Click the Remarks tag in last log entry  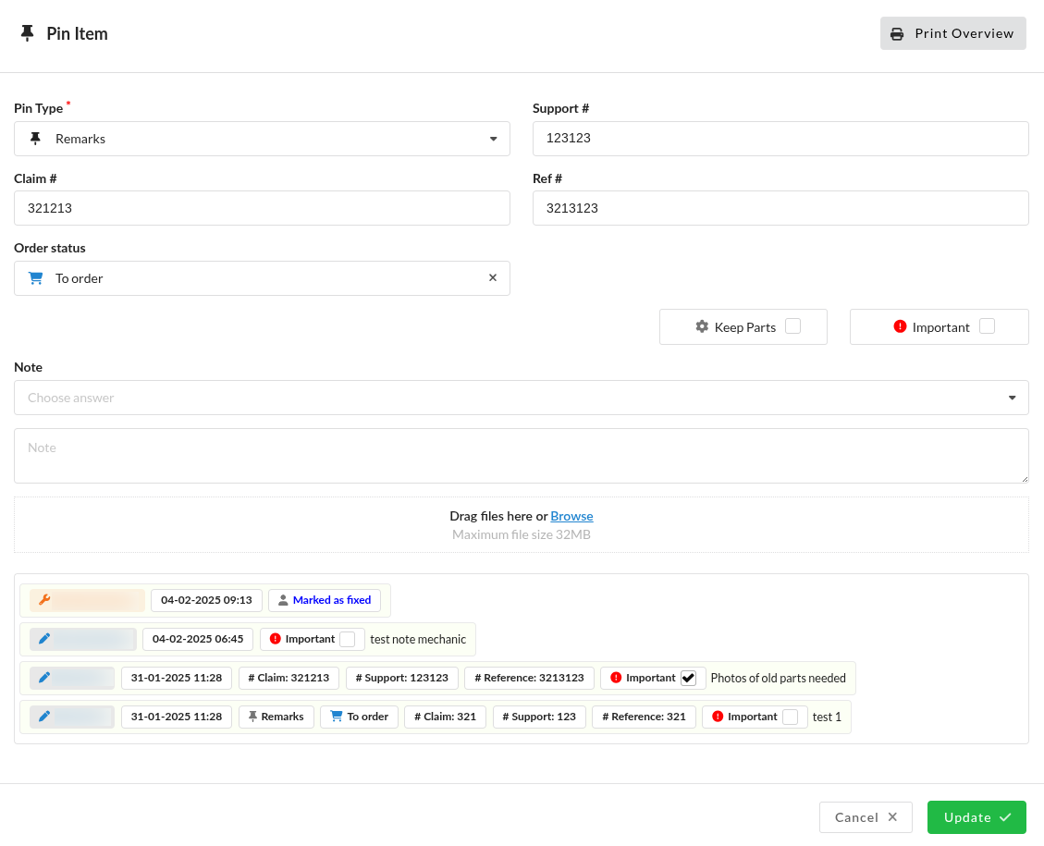[x=275, y=717]
